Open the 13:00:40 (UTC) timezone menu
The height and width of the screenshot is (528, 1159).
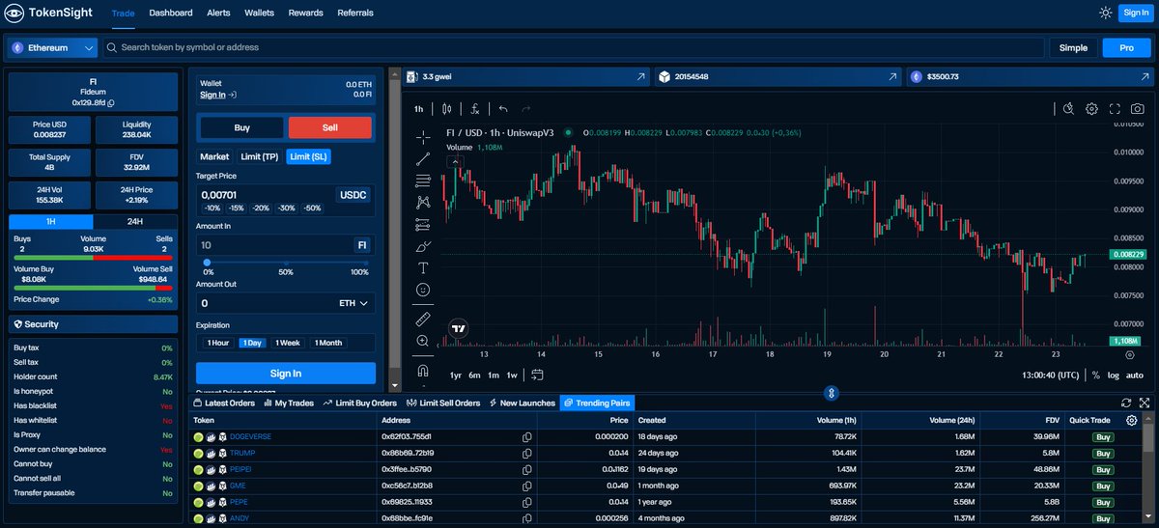click(x=1052, y=375)
